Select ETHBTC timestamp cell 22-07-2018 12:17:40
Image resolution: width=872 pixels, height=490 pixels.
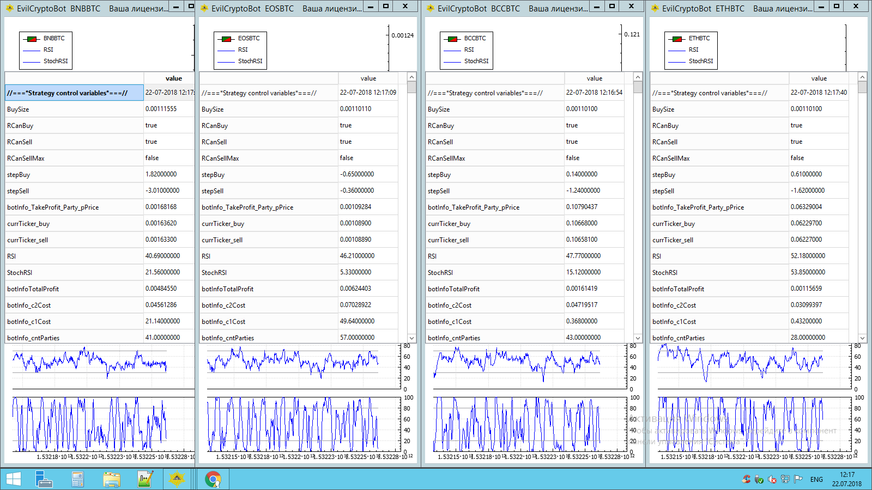(819, 93)
